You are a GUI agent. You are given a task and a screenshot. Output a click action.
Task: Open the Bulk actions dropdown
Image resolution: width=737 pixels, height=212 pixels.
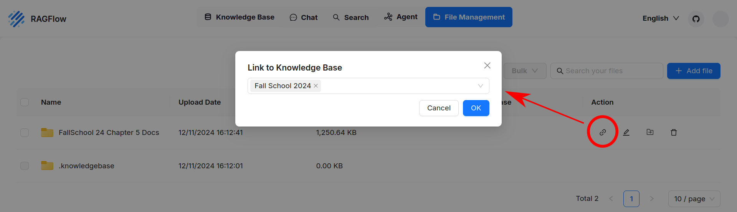click(x=525, y=71)
